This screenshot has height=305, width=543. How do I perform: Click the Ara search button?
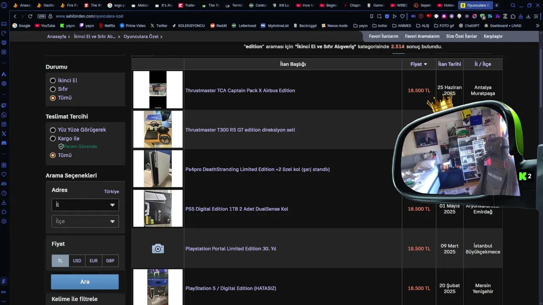tap(85, 282)
